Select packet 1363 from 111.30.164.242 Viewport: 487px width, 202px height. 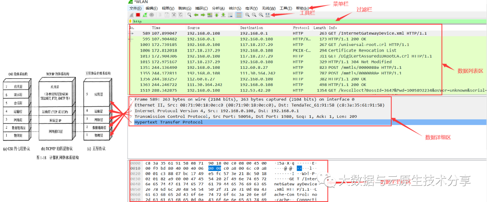308,84
